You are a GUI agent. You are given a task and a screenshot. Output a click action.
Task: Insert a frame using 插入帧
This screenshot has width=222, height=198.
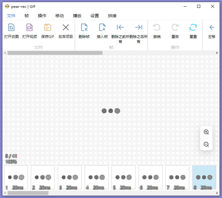pos(102,31)
